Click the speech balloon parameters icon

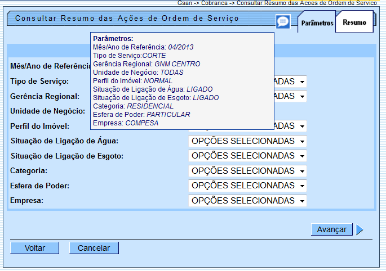(283, 21)
